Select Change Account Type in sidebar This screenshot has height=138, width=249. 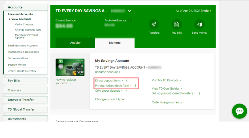point(28,30)
